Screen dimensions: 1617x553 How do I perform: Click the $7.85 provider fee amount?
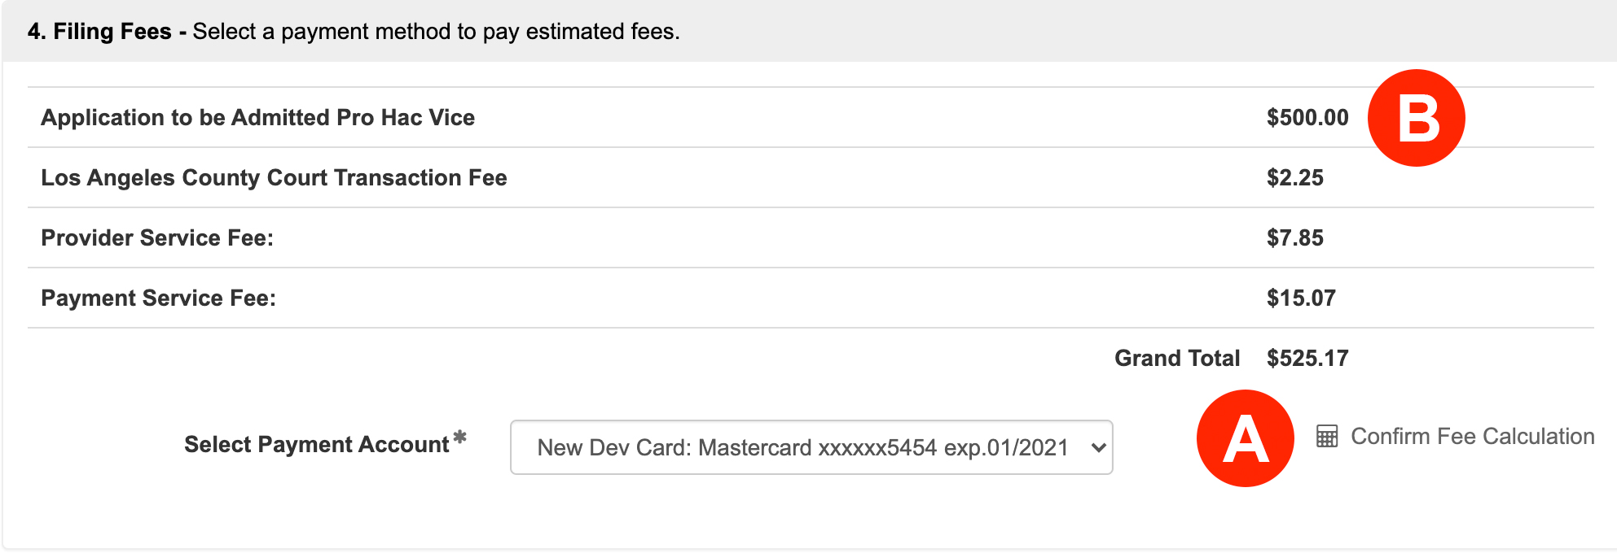(x=1294, y=238)
